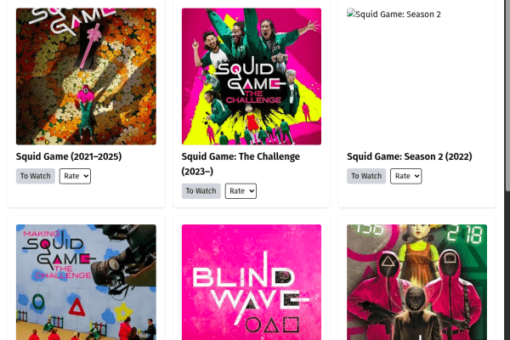Open Squid Game (2021–2025) flower poster
This screenshot has height=340, width=510.
[x=86, y=76]
